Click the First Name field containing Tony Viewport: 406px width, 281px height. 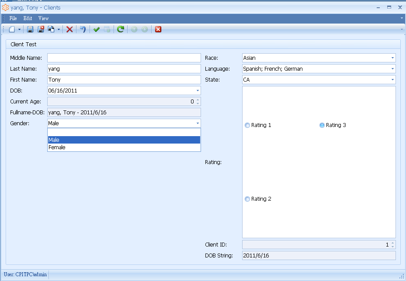(x=124, y=79)
